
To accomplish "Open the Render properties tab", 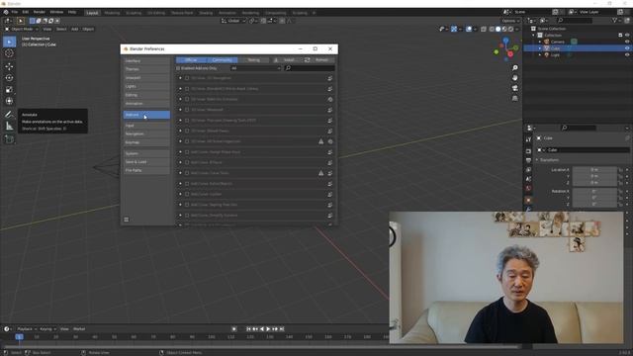I will [528, 151].
